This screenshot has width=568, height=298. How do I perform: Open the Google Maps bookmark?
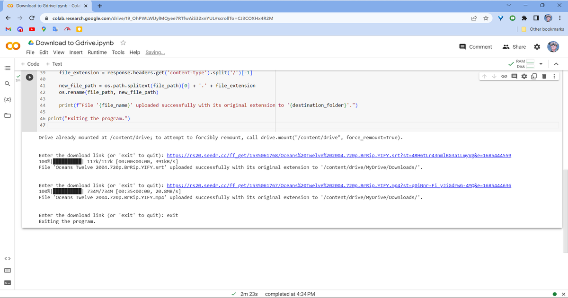click(x=43, y=29)
